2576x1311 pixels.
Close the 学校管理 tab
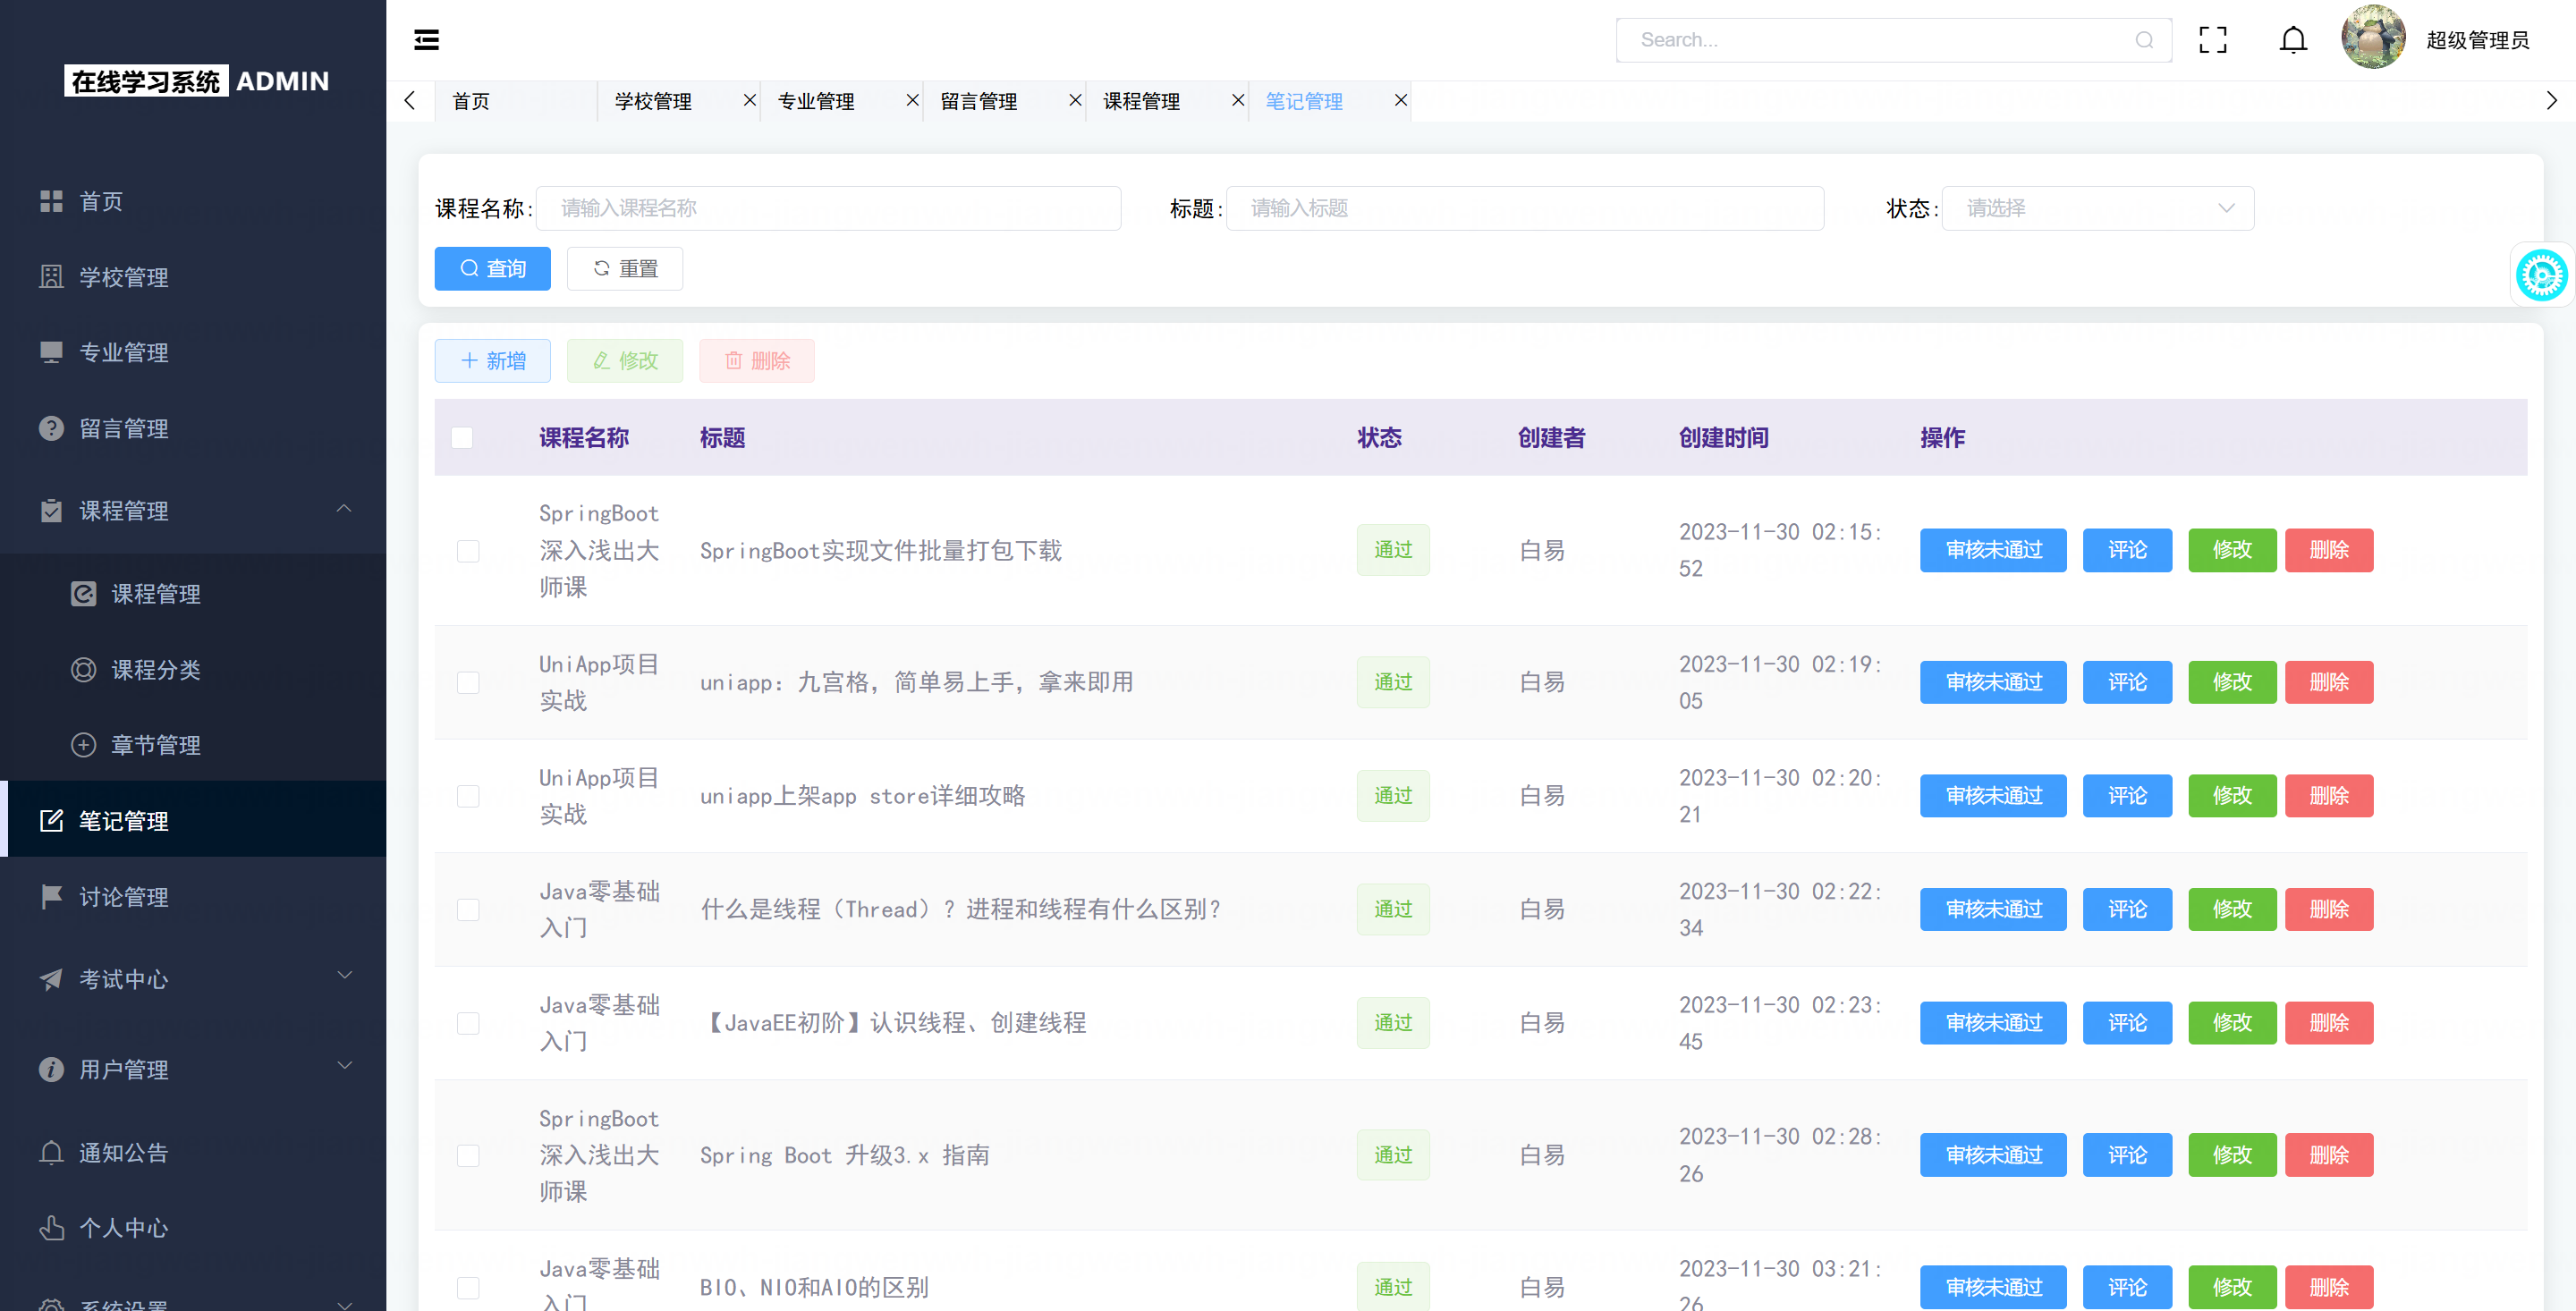click(749, 100)
